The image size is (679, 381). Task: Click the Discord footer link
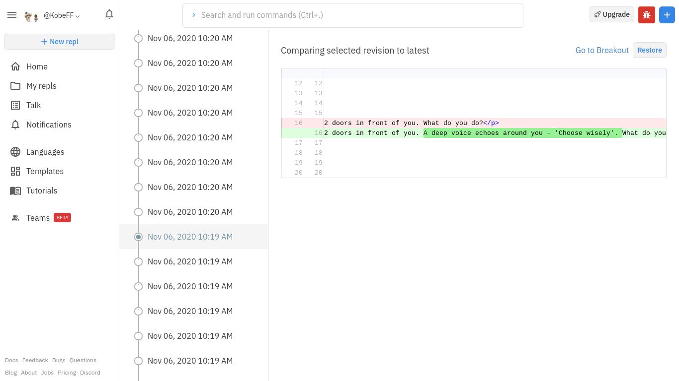point(90,373)
